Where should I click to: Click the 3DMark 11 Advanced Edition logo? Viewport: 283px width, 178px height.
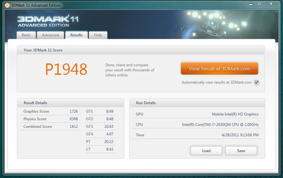[48, 21]
